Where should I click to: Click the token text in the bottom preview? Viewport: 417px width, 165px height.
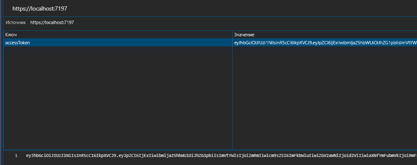tap(221, 156)
